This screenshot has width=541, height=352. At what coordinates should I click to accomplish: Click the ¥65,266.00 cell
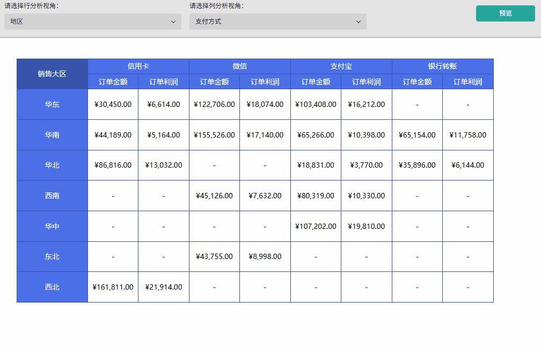click(316, 135)
